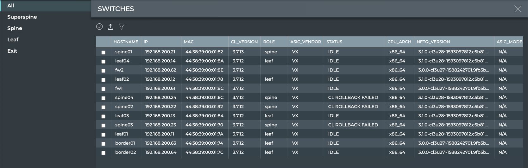Image resolution: width=528 pixels, height=168 pixels.
Task: Click the export upload icon
Action: (110, 27)
